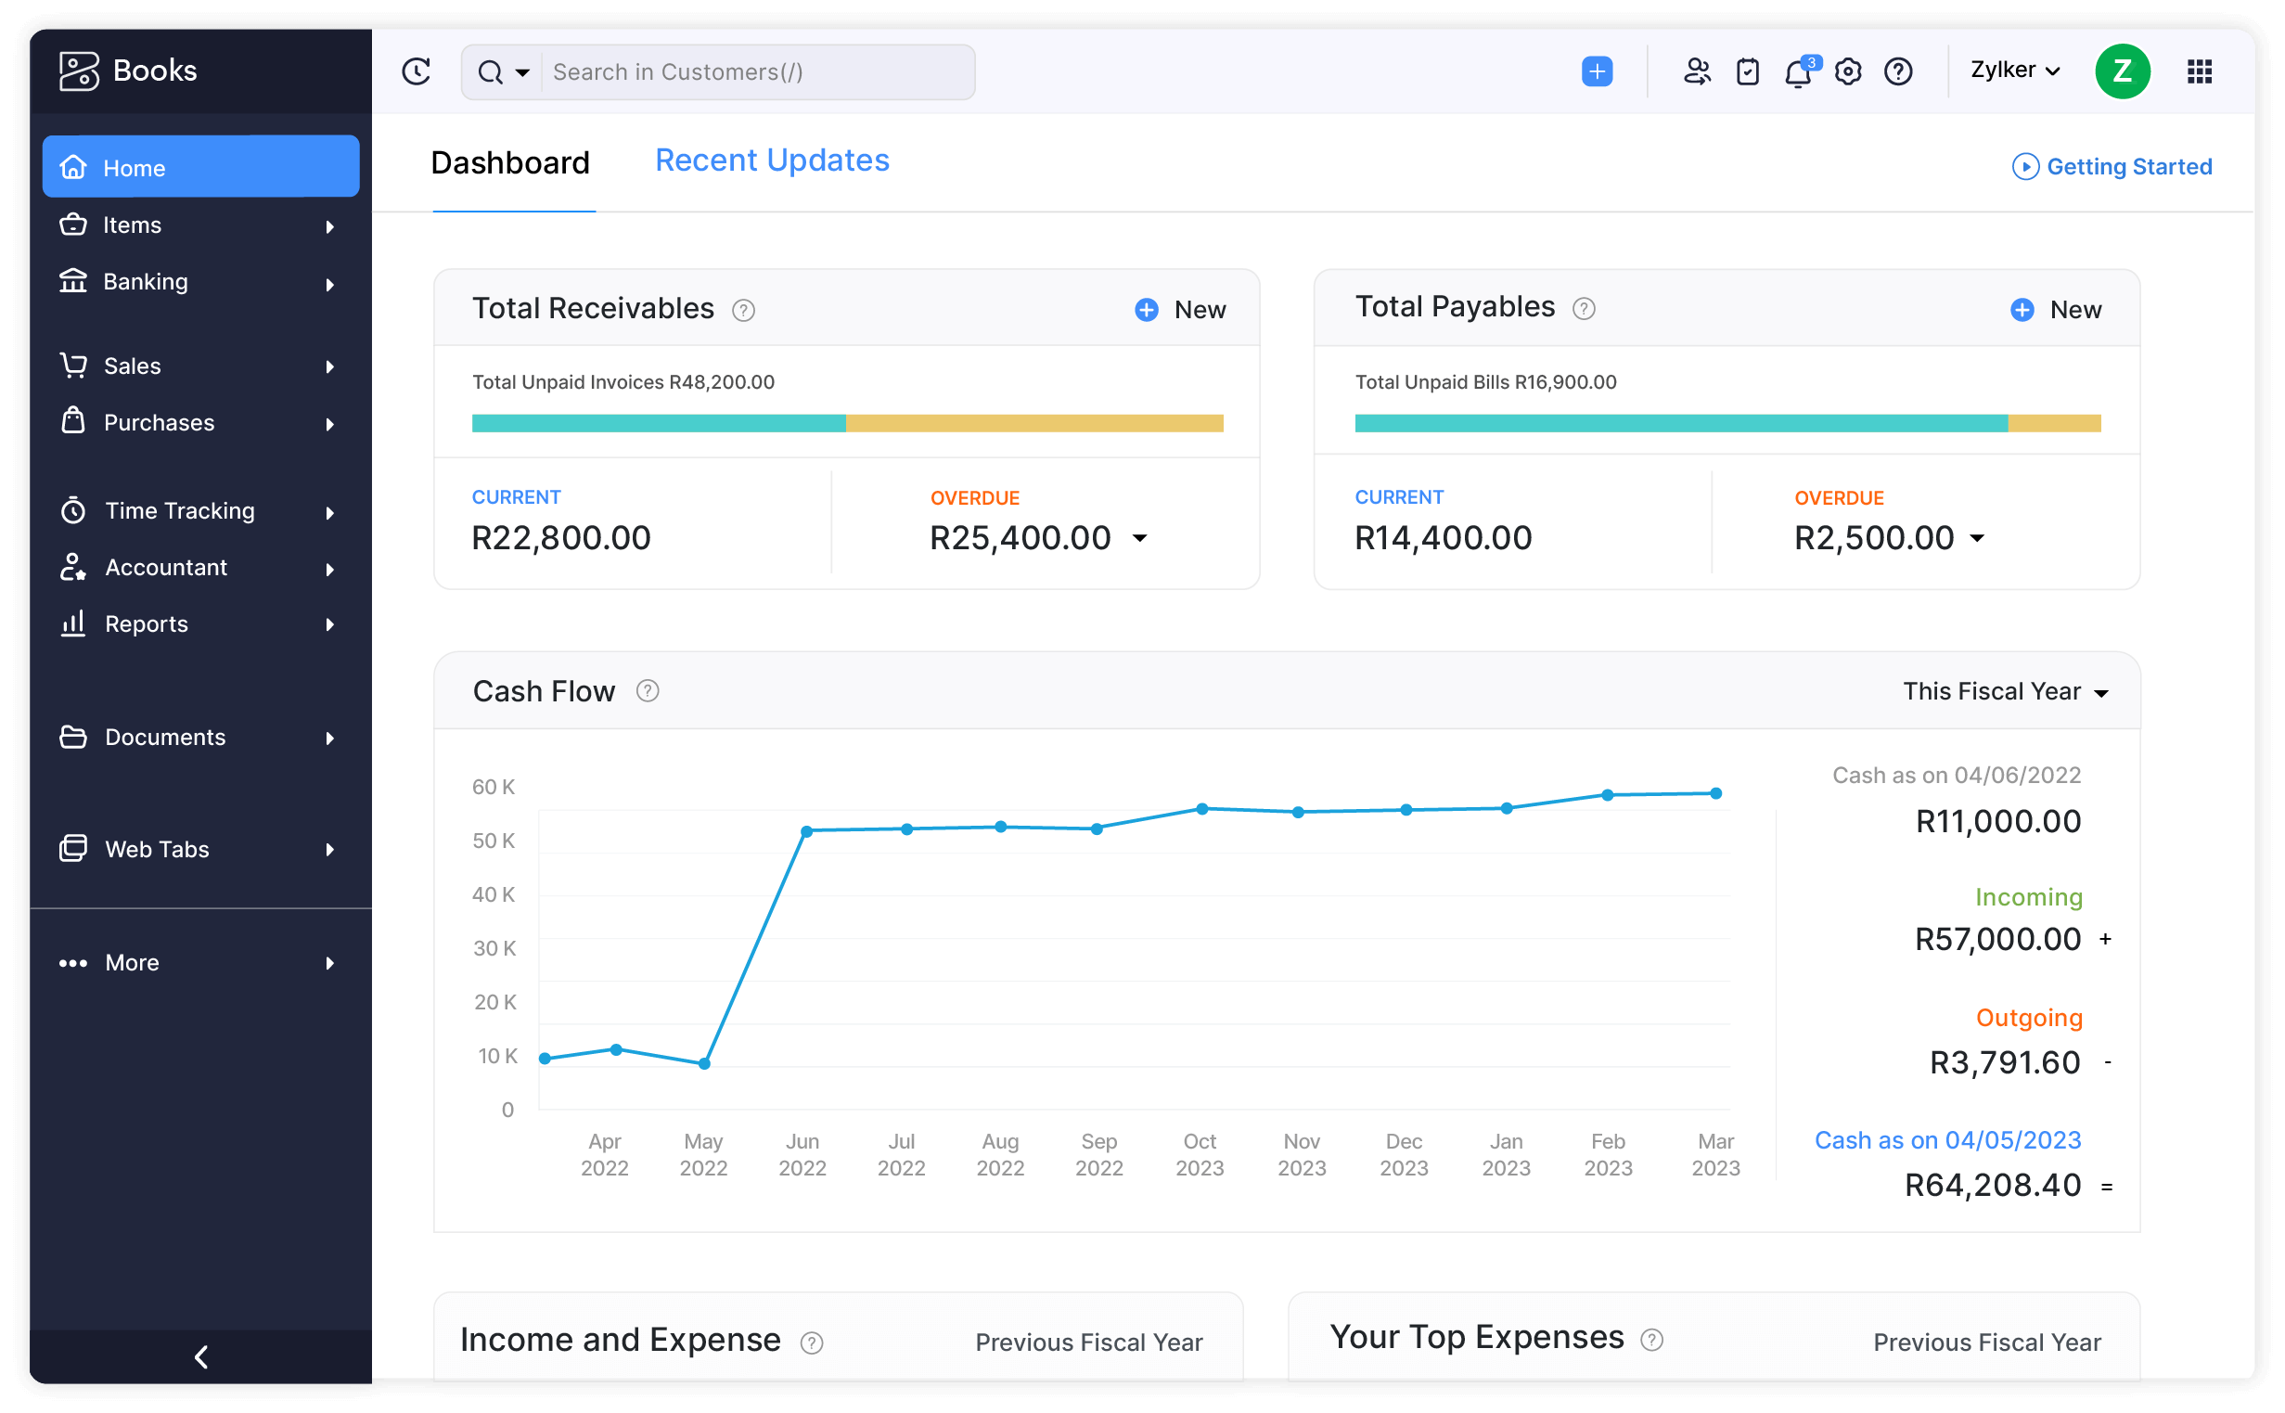Open Zoho Books settings via gear icon
This screenshot has height=1413, width=2285.
point(1848,71)
